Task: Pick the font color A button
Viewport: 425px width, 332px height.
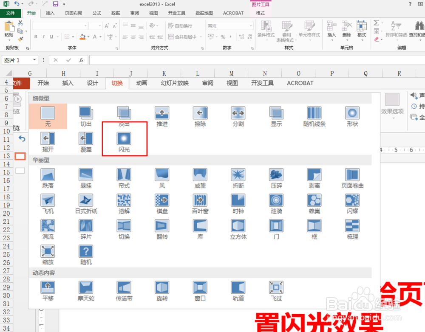Action: click(95, 37)
